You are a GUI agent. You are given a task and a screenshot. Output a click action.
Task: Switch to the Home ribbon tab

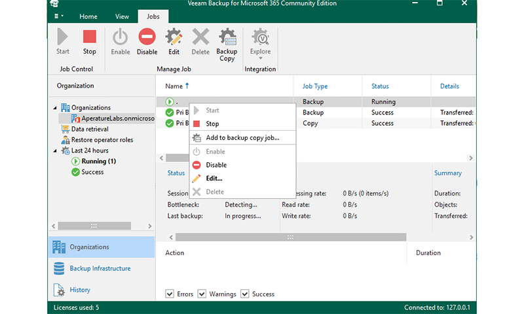tap(88, 16)
